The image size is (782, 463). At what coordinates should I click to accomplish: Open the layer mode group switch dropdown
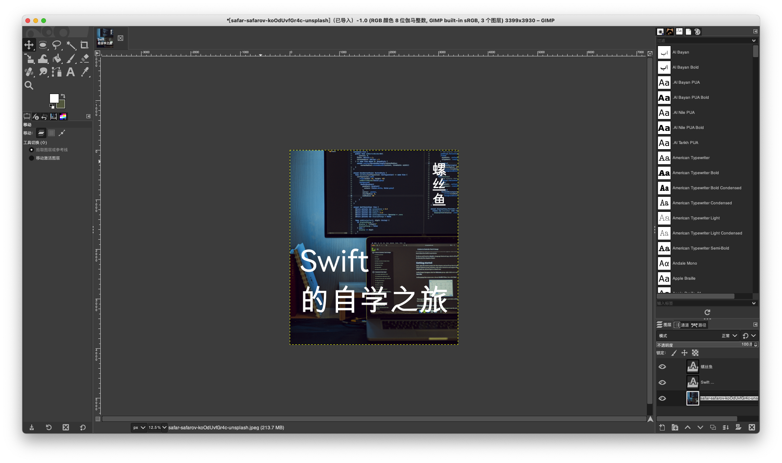[x=749, y=336]
